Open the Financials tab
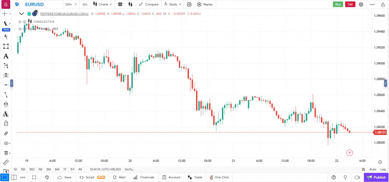The height and width of the screenshot is (182, 389). [x=144, y=177]
